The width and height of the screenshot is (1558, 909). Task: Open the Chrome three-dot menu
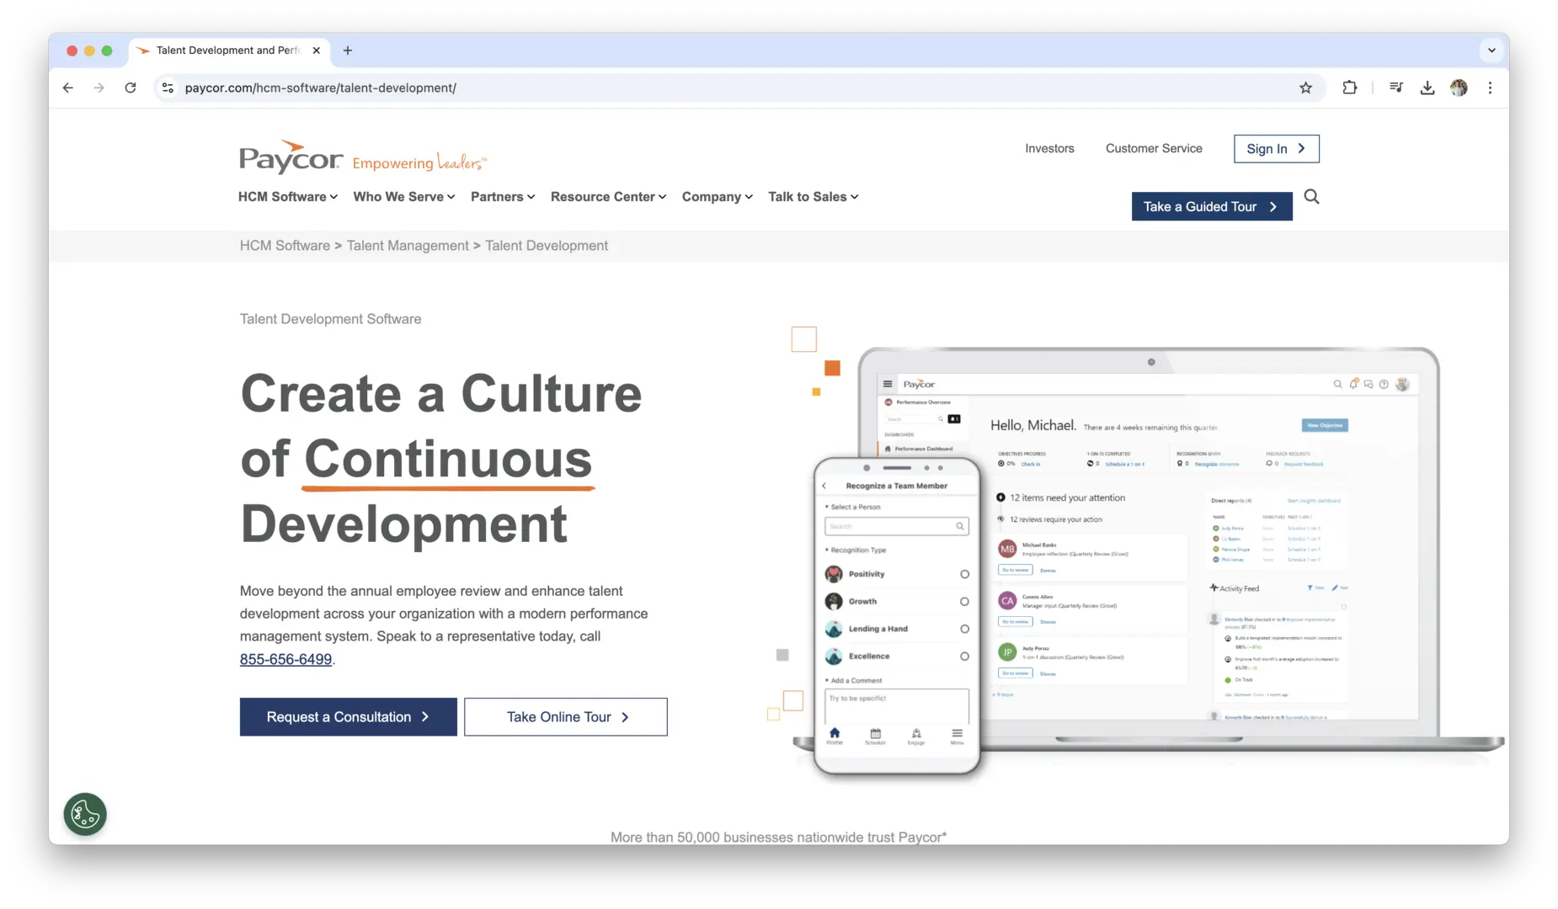point(1490,88)
